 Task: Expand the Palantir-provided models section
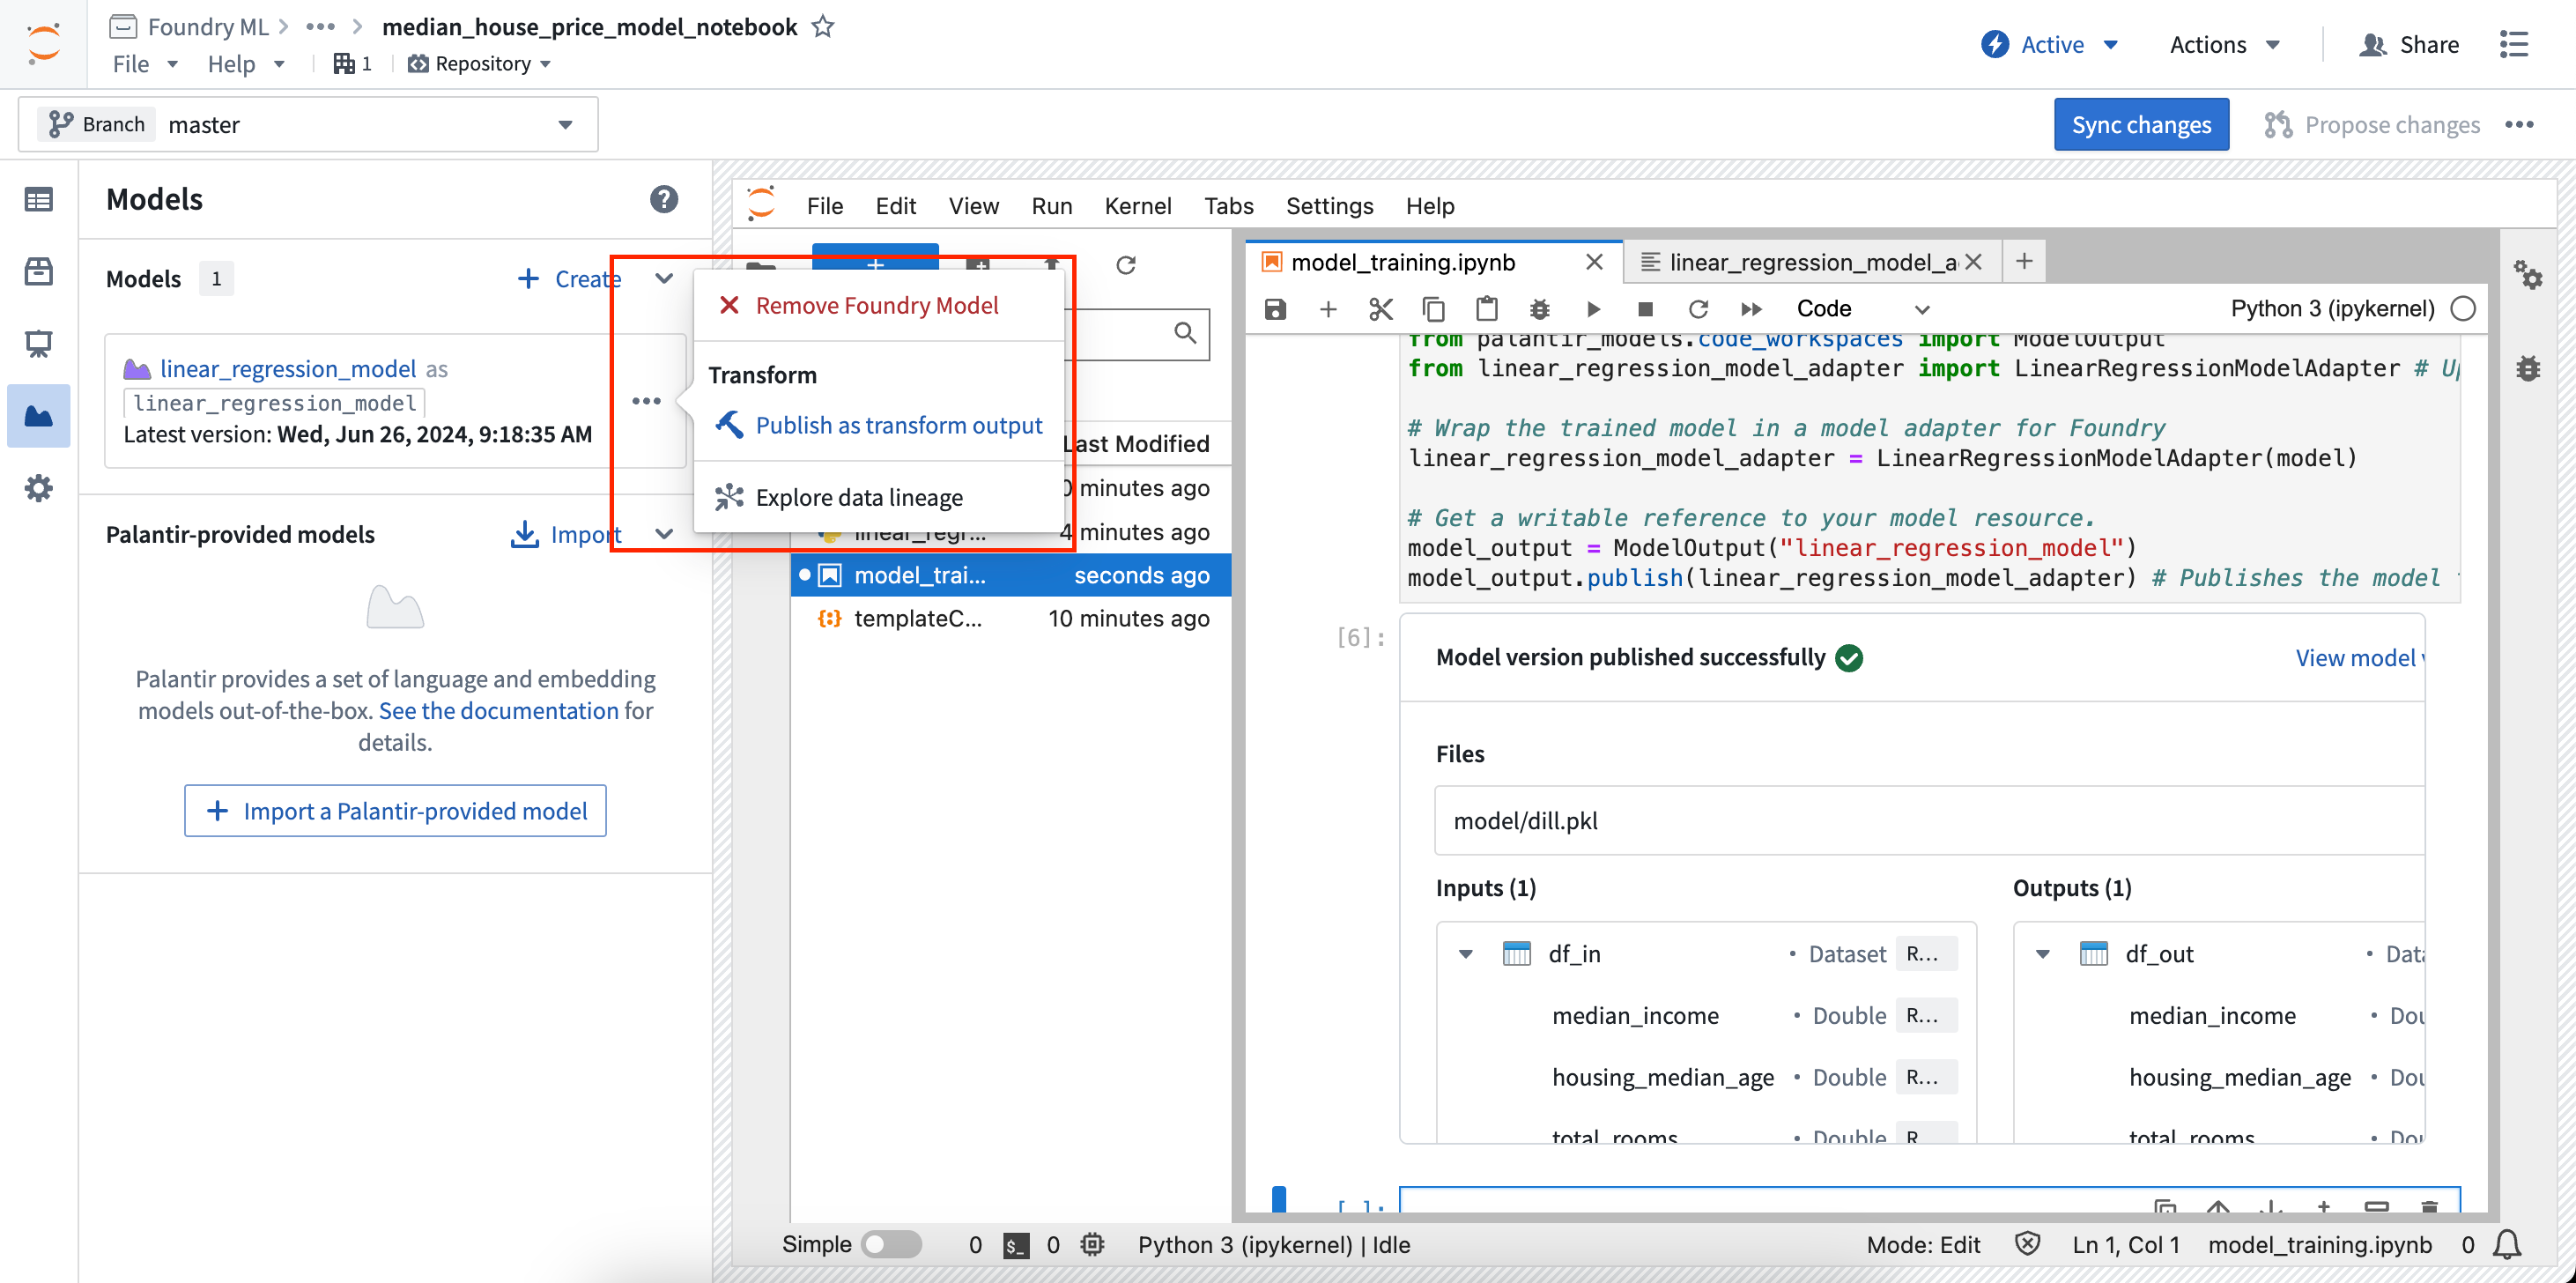pyautogui.click(x=663, y=534)
